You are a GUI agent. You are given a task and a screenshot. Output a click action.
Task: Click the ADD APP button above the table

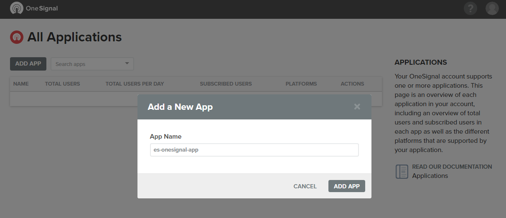[28, 64]
